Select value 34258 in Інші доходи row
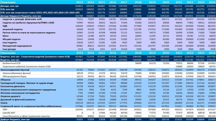This screenshot has width=216, height=121. coord(124,49)
